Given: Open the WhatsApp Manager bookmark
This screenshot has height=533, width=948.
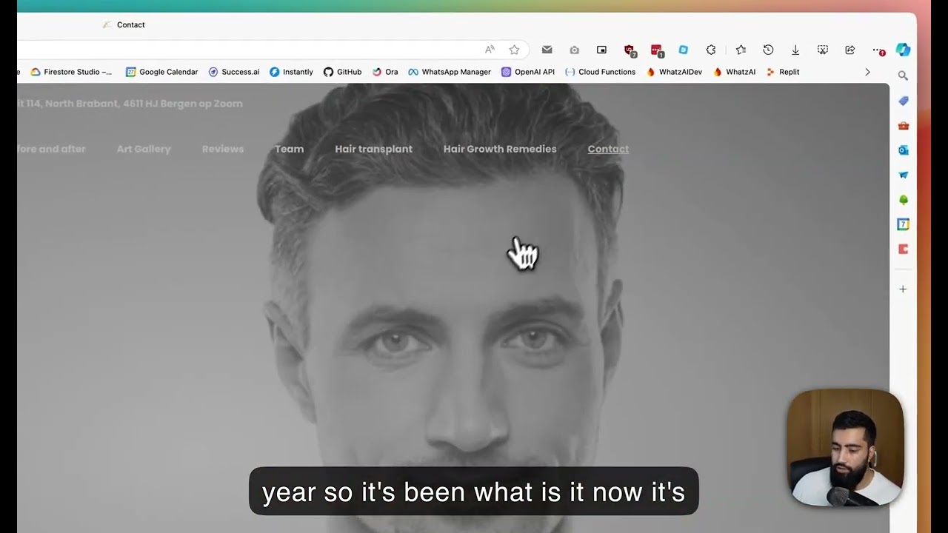Looking at the screenshot, I should tap(450, 72).
